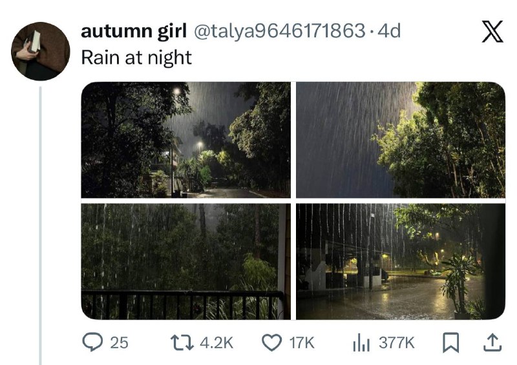Click the tweet text 'Rain at night'
Viewport: 517px width, 365px height.
click(x=136, y=57)
